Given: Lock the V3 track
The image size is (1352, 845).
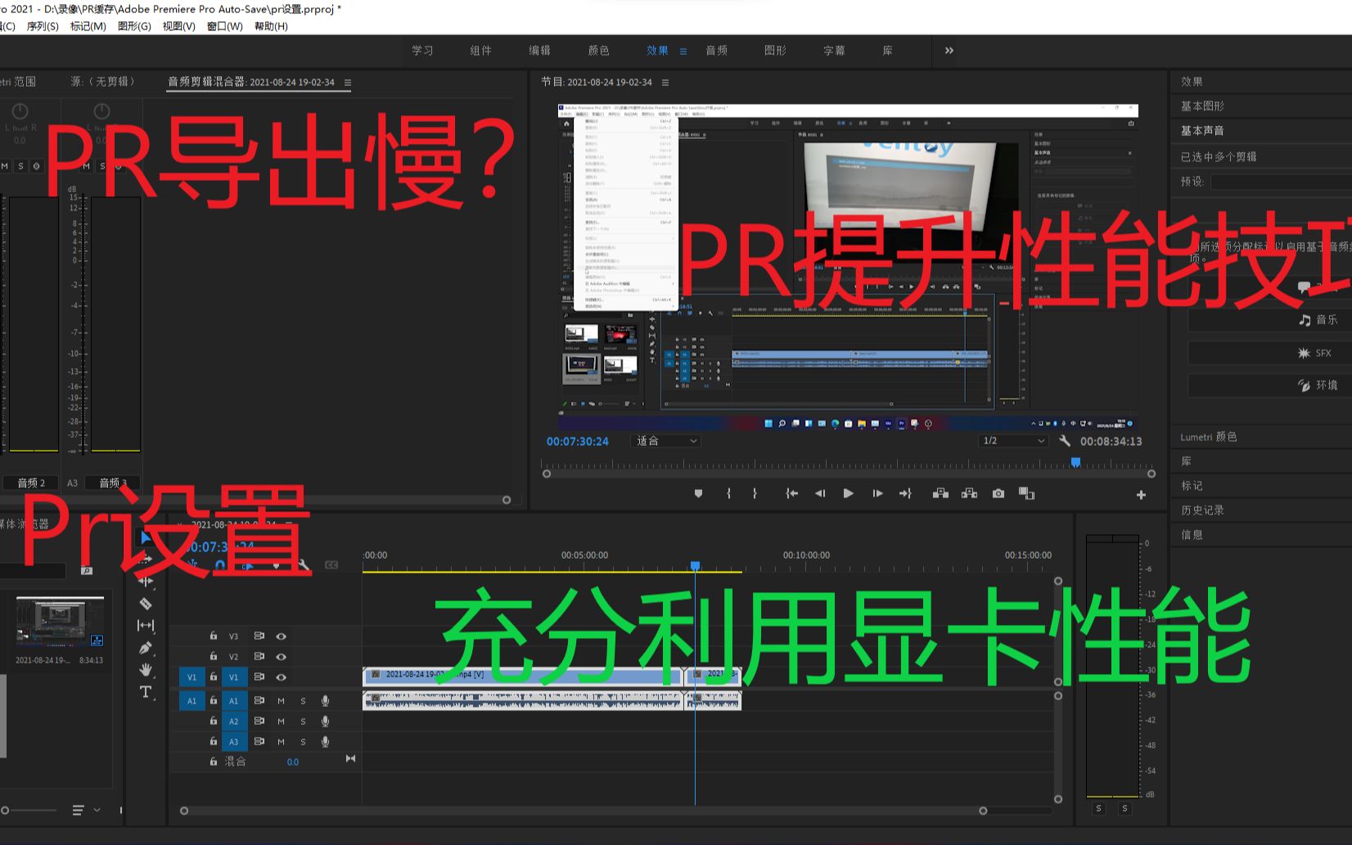Looking at the screenshot, I should [x=214, y=636].
